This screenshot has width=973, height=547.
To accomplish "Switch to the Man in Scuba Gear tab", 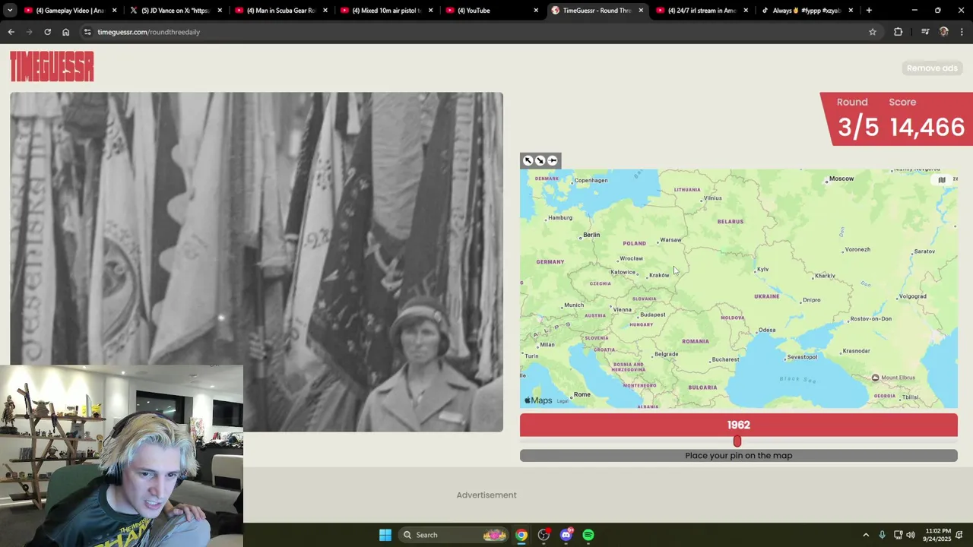I will (280, 11).
